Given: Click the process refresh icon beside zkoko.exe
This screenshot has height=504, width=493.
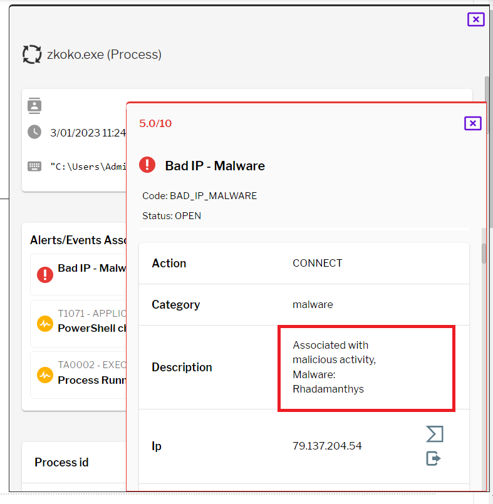Looking at the screenshot, I should click(32, 54).
